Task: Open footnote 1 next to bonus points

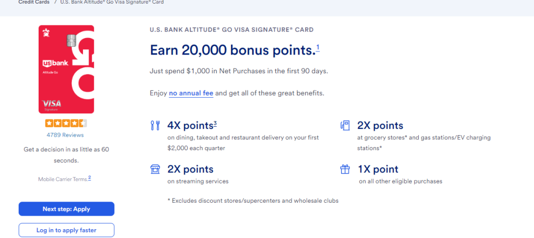Action: (318, 48)
